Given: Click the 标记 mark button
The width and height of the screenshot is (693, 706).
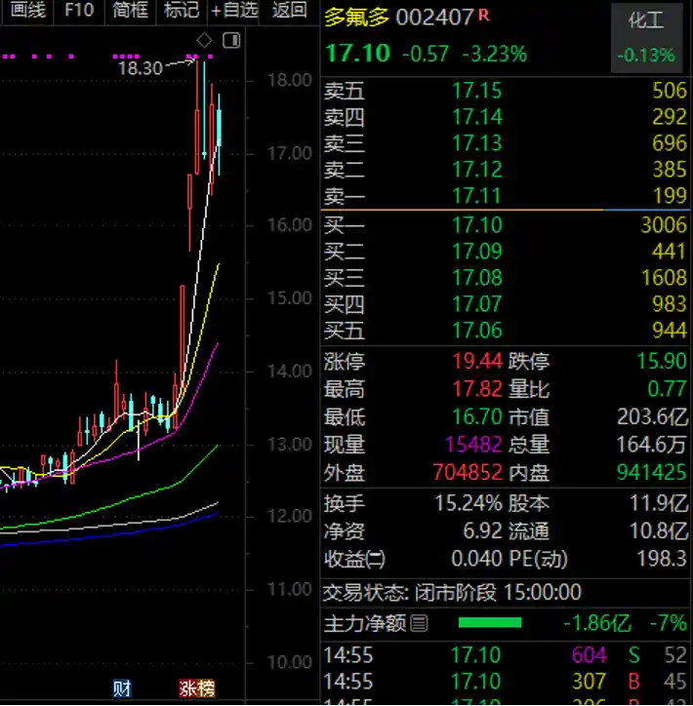Looking at the screenshot, I should click(x=182, y=11).
